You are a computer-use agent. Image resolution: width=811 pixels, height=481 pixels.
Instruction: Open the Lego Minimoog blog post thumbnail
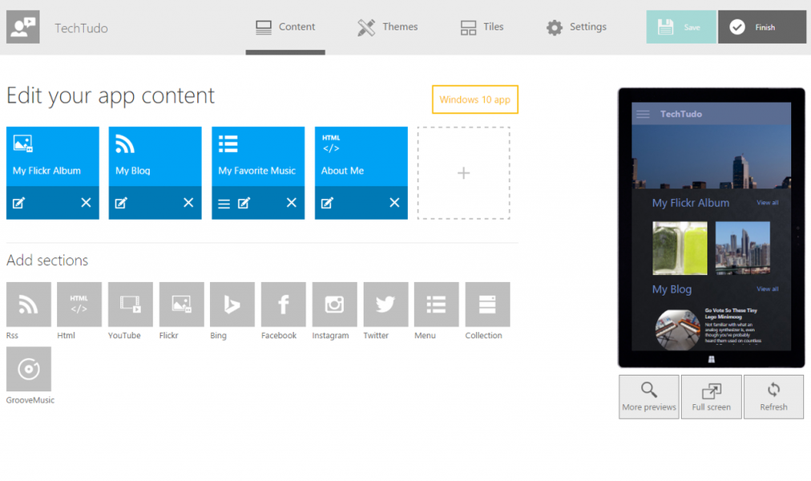[x=677, y=330]
